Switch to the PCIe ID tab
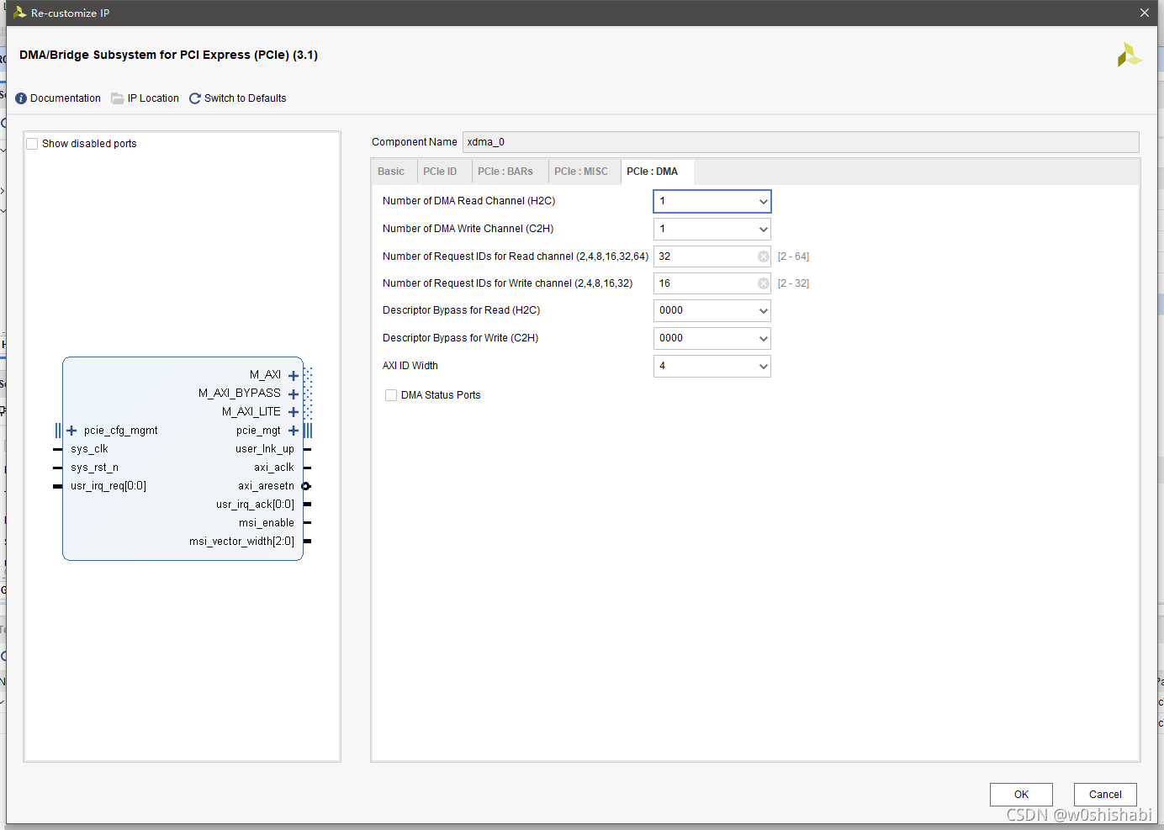This screenshot has width=1164, height=830. (440, 172)
